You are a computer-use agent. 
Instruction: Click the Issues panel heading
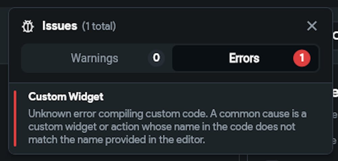click(x=60, y=26)
